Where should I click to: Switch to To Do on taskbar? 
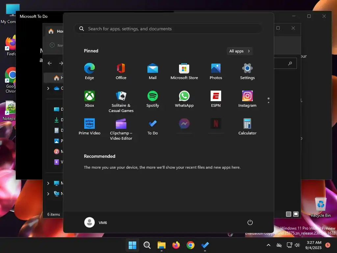205,245
